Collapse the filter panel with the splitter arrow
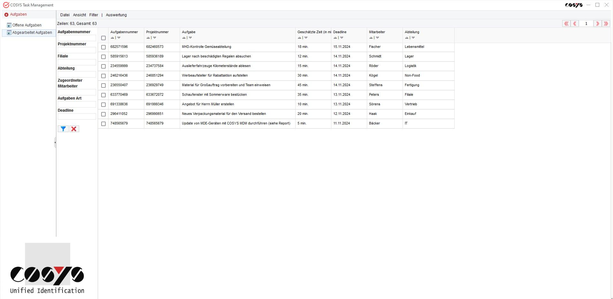 point(55,142)
